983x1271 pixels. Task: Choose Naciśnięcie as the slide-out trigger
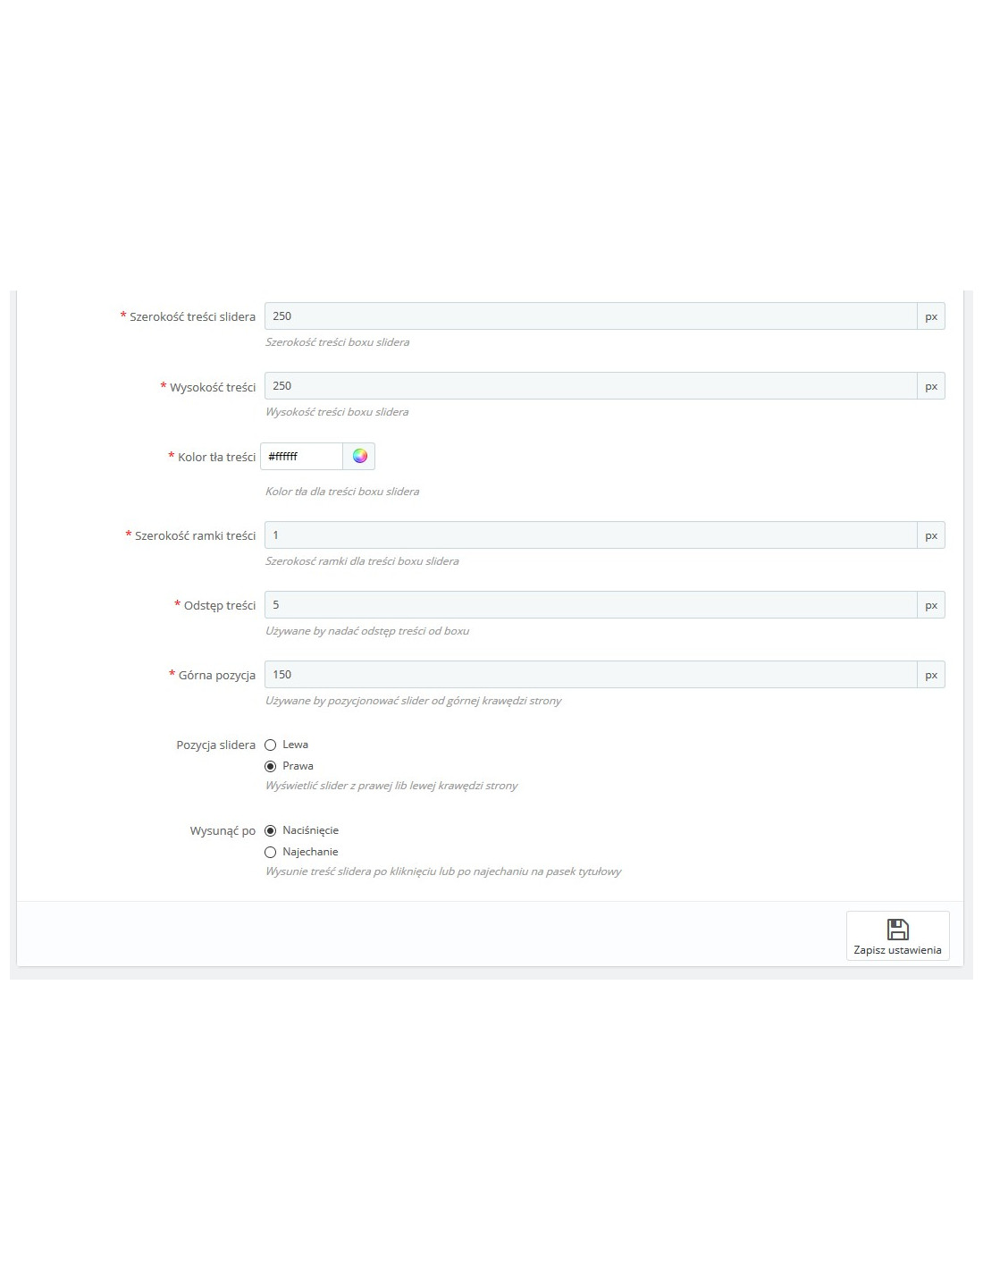pyautogui.click(x=271, y=830)
